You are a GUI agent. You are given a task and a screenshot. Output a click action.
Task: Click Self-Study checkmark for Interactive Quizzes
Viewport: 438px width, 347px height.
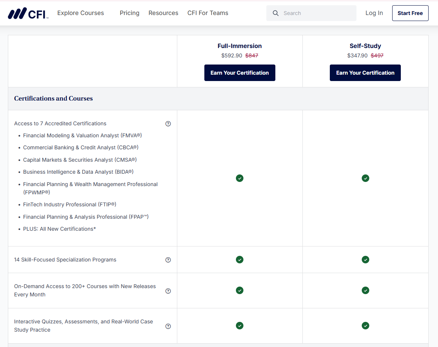pos(366,326)
